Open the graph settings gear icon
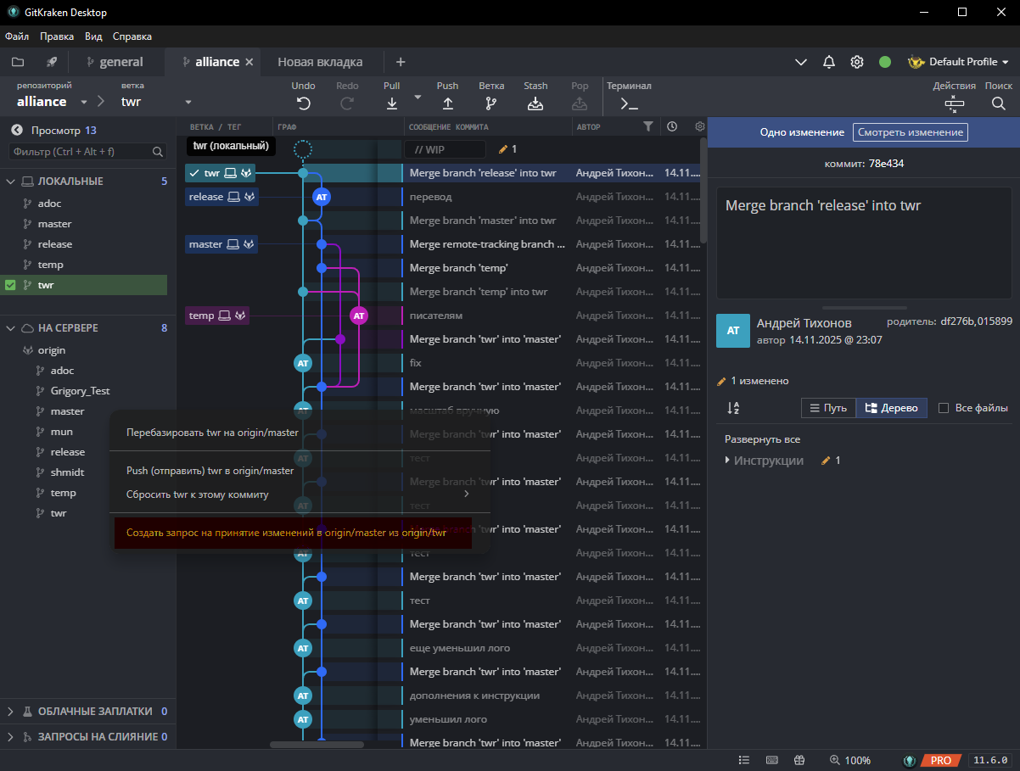 [x=698, y=126]
